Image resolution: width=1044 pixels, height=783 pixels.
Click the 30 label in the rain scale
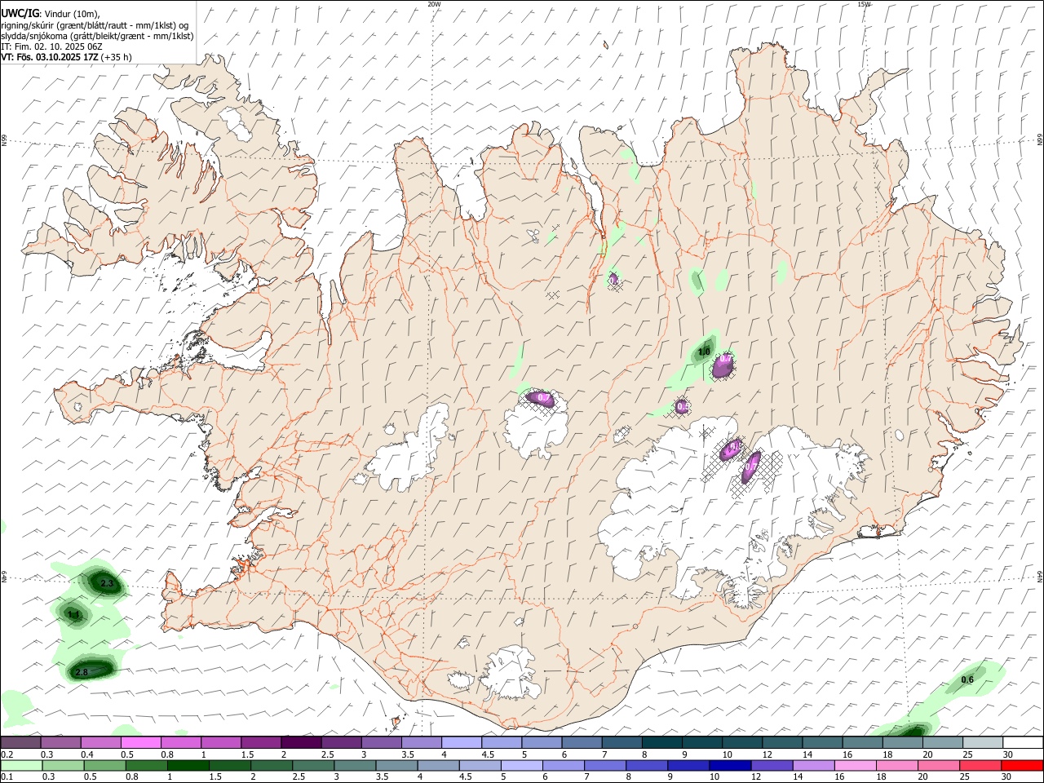1006,777
